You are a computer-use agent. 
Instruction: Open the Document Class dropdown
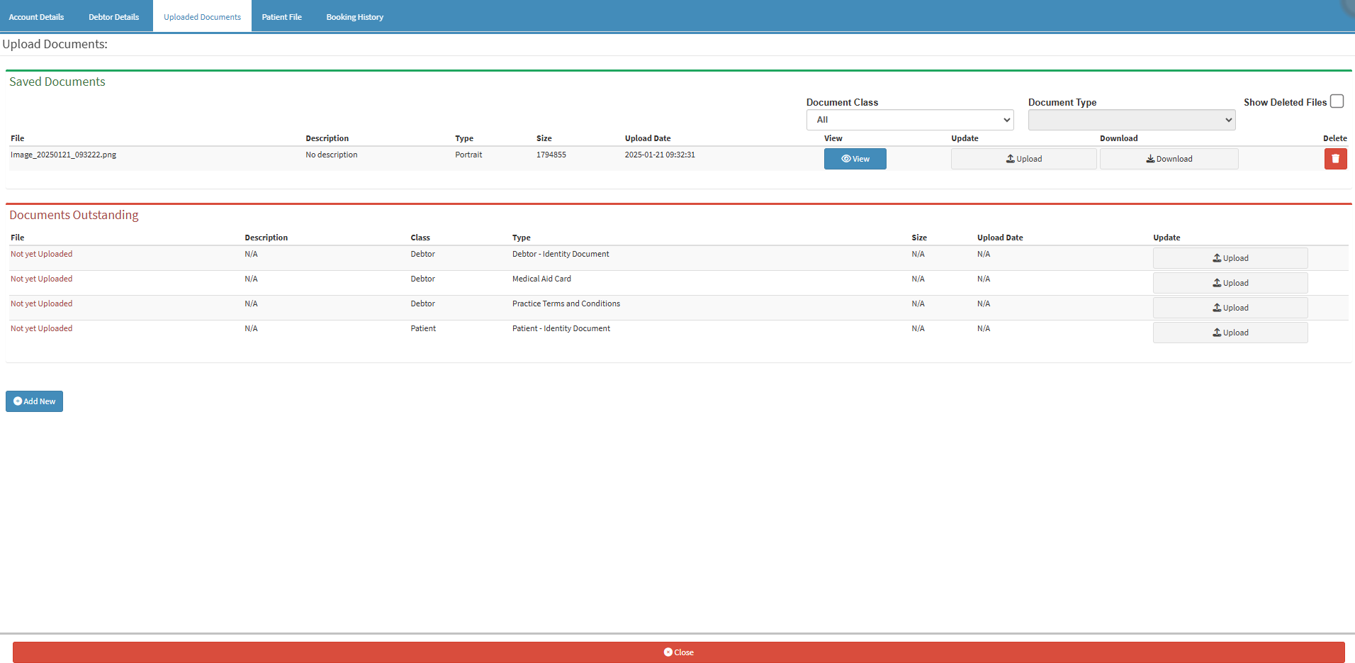pos(909,120)
